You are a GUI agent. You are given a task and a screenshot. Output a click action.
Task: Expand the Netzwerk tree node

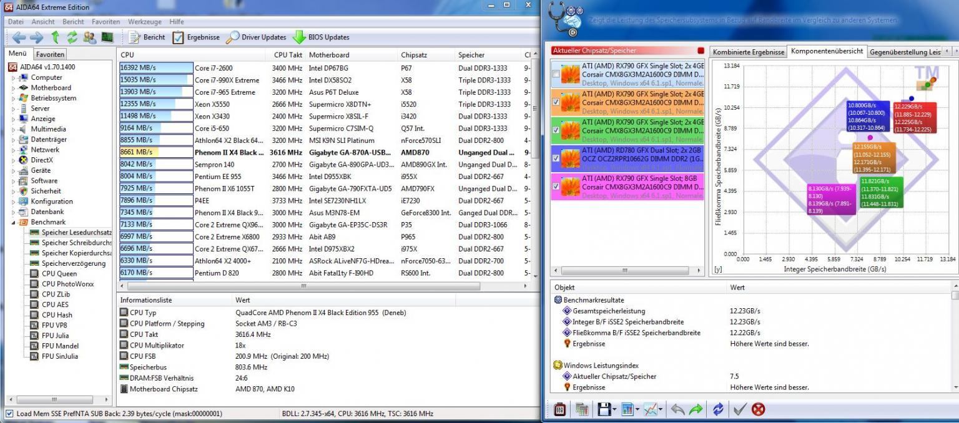[14, 150]
